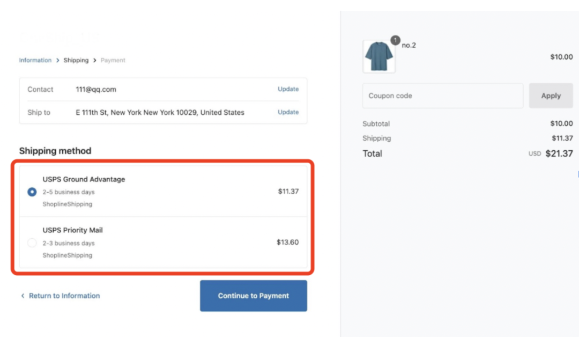
Task: Focus the Coupon code input field
Action: (443, 96)
